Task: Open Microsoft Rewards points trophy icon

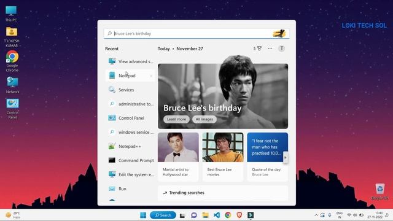Action: (257, 48)
